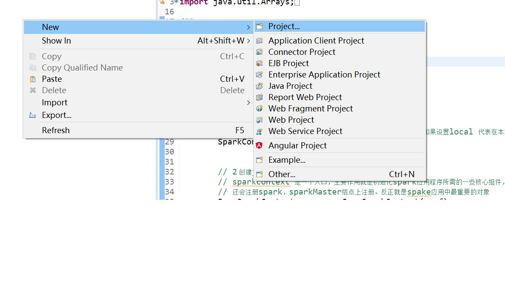Viewport: 505px width, 282px height.
Task: Click line number 33 in the editor
Action: tap(169, 182)
